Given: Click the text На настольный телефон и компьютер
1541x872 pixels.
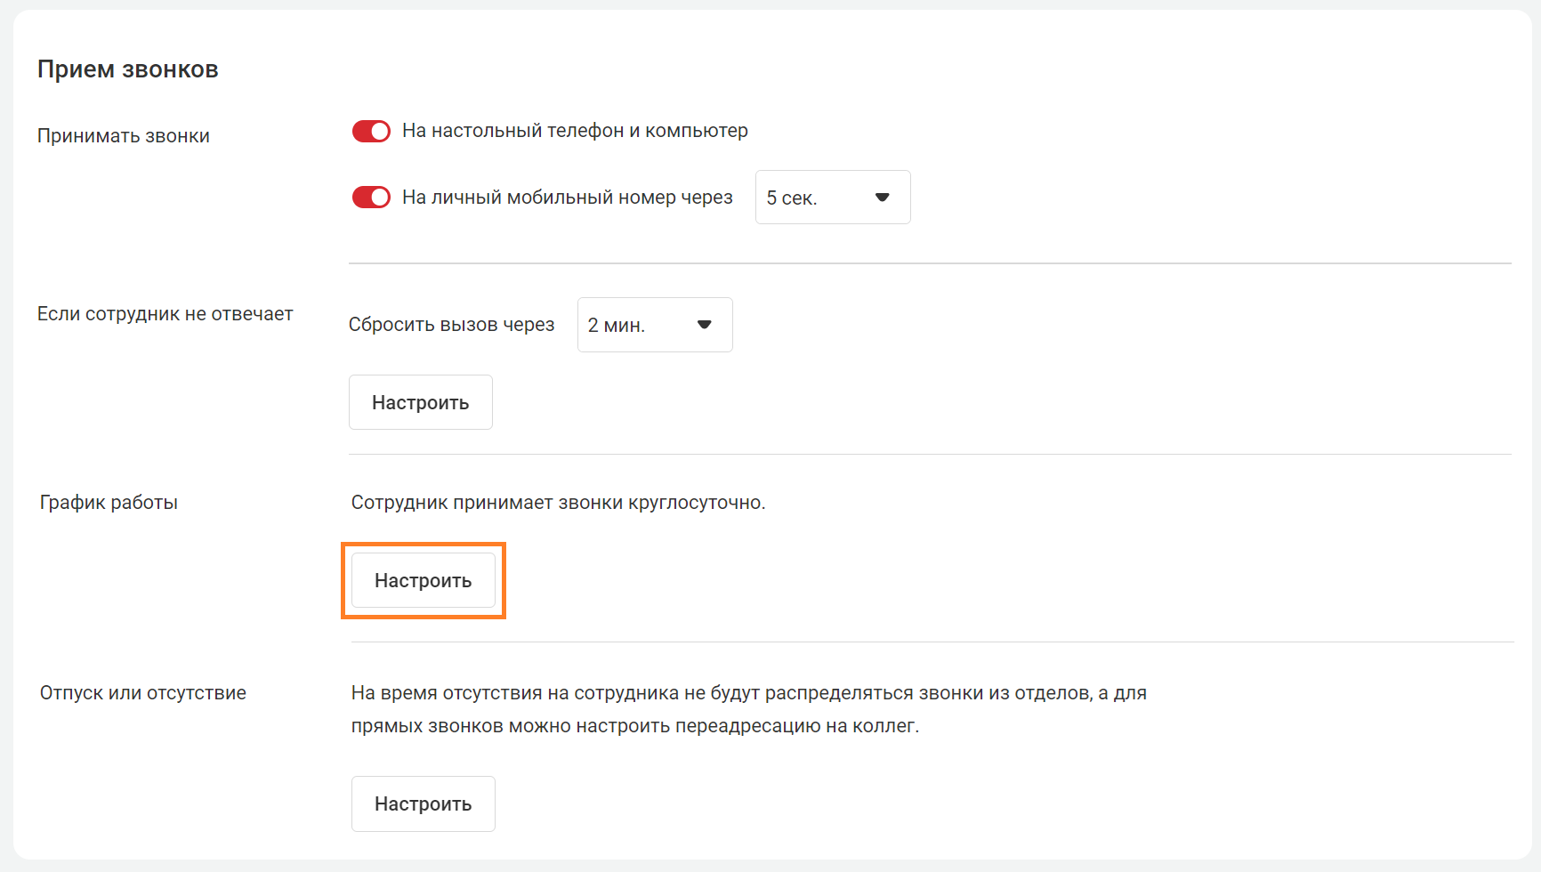Looking at the screenshot, I should [x=575, y=131].
